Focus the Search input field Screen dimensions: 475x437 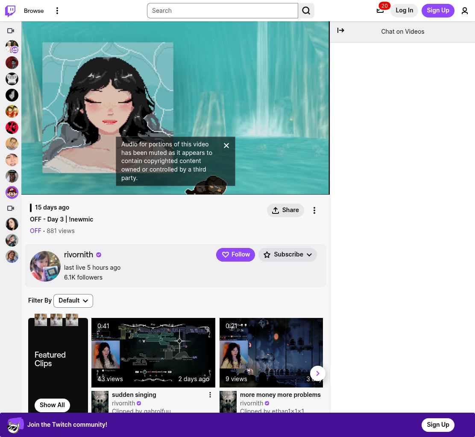(223, 11)
